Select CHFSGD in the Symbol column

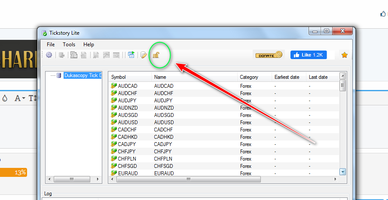click(128, 166)
